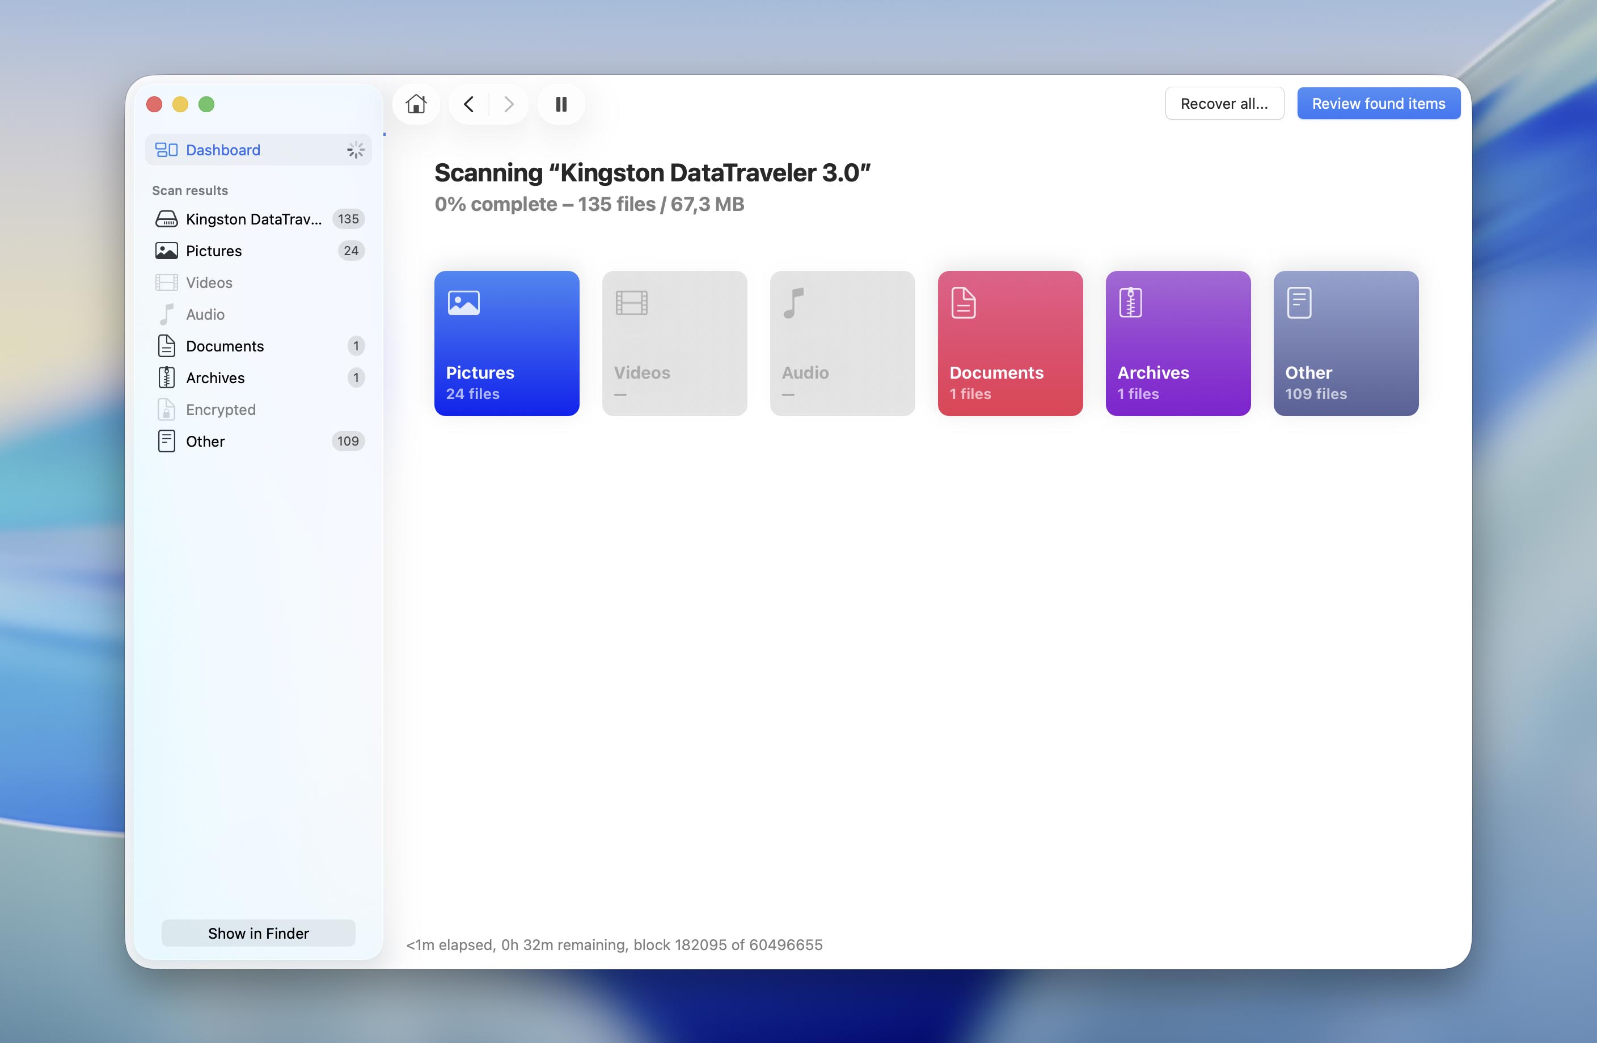Select Videos in the sidebar
The height and width of the screenshot is (1043, 1597).
pos(259,282)
